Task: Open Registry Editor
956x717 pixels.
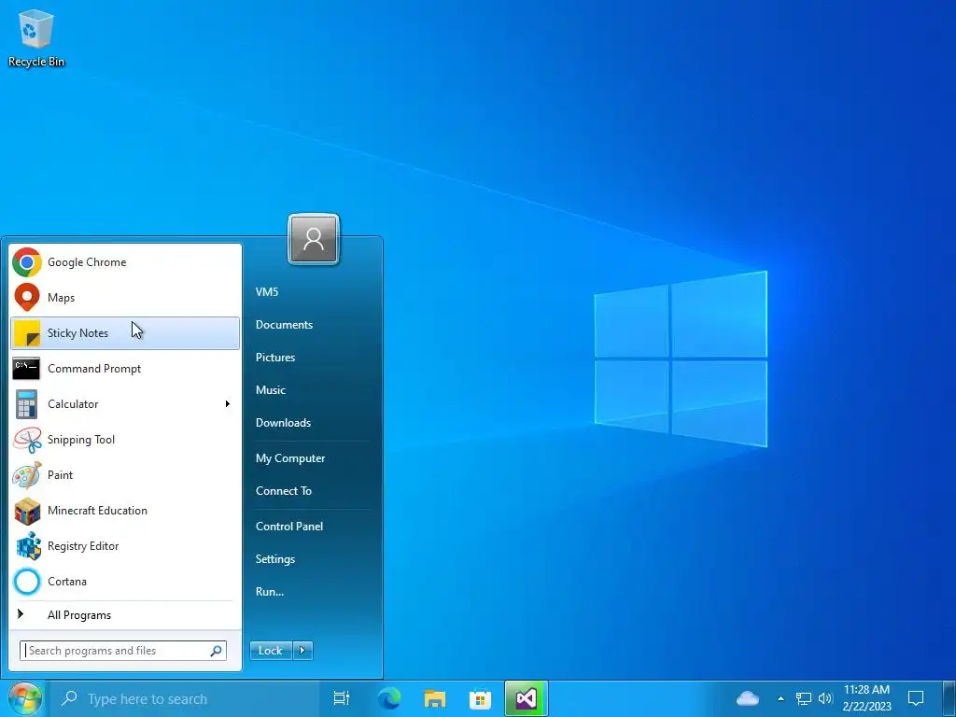Action: pos(125,545)
